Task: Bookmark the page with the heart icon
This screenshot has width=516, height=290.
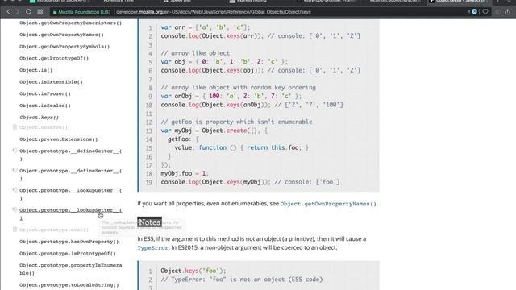Action: [x=485, y=12]
